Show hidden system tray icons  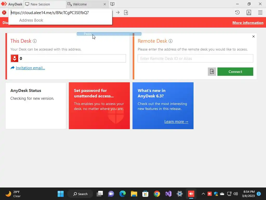tap(203, 194)
